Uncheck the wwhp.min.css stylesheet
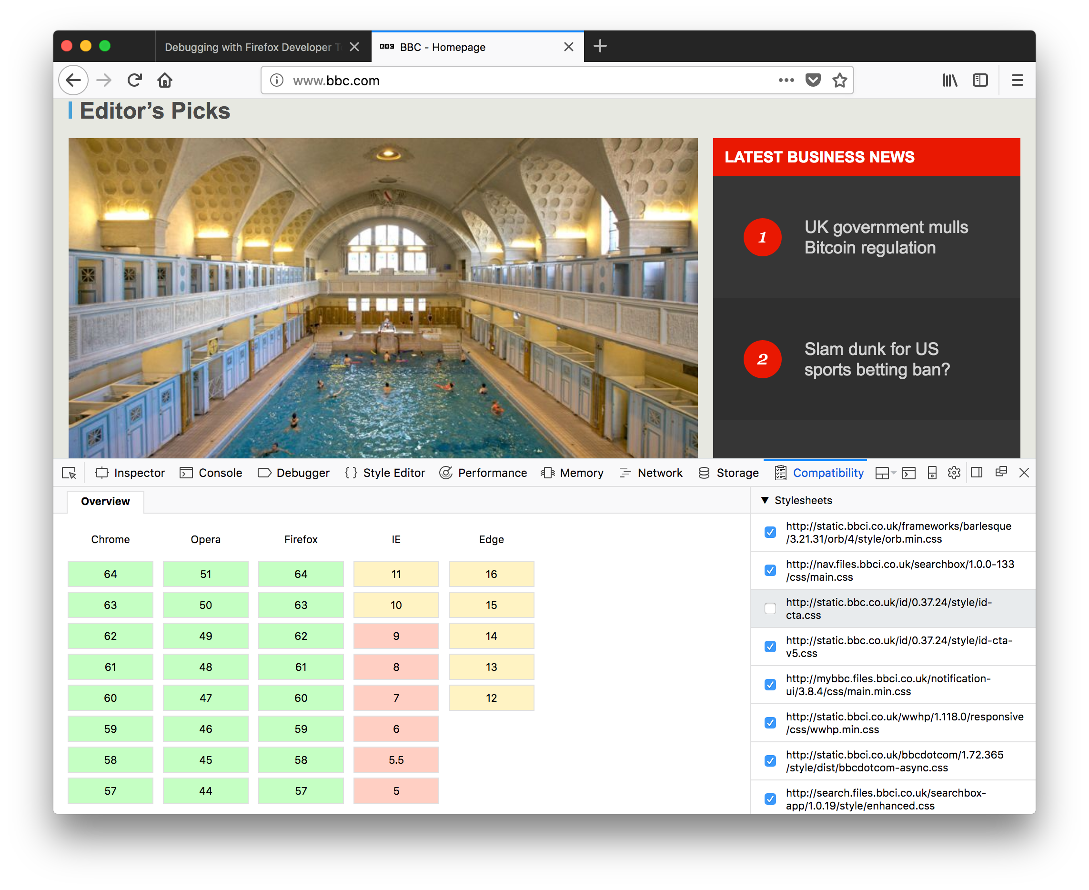Screen dimensions: 1089x890 click(770, 723)
